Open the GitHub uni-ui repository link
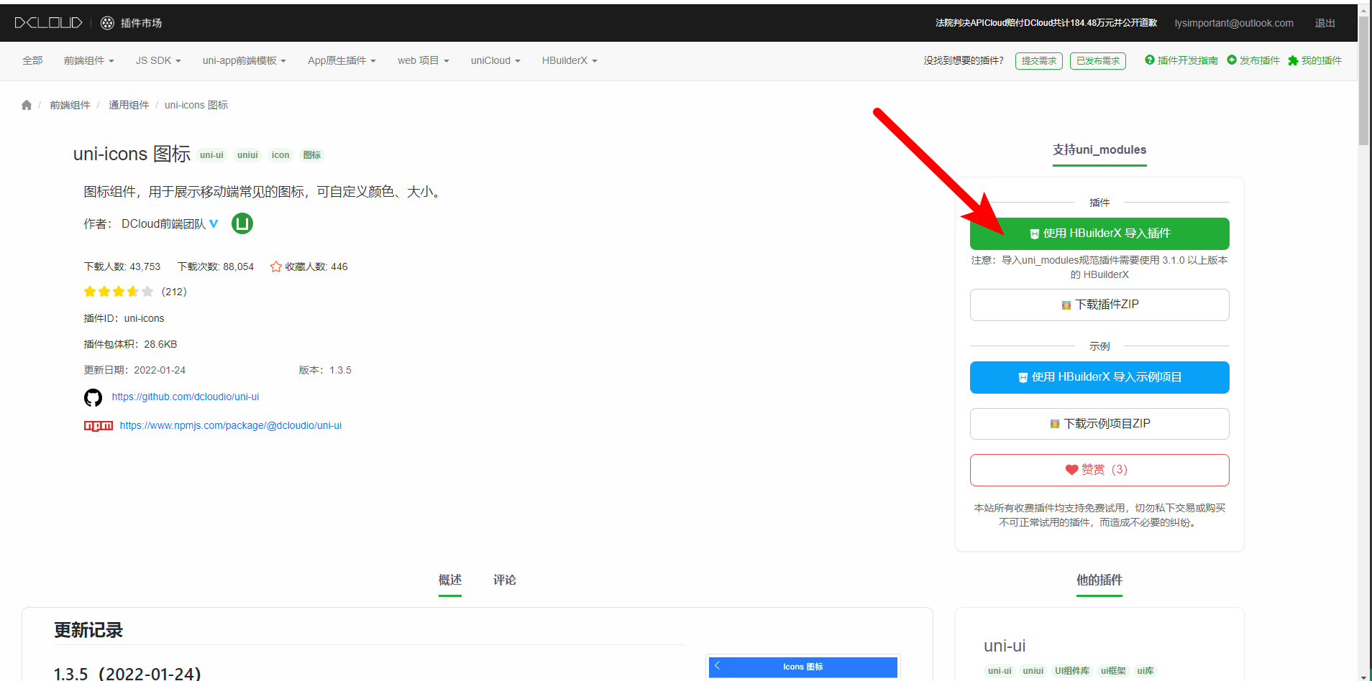 point(186,397)
